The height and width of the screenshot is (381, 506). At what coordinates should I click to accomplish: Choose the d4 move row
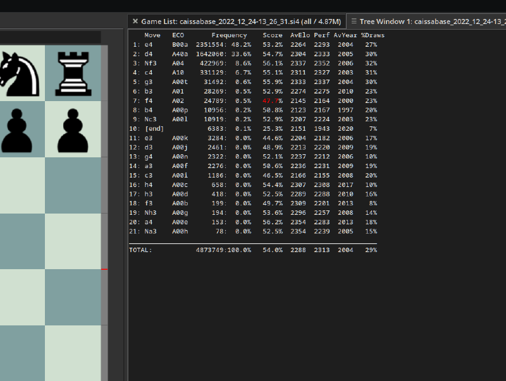149,54
